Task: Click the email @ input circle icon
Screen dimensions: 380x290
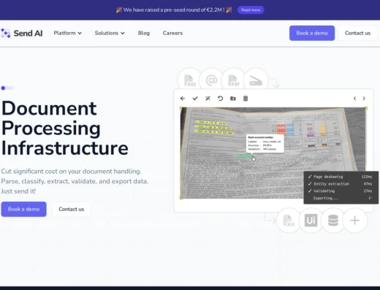Action: click(211, 80)
